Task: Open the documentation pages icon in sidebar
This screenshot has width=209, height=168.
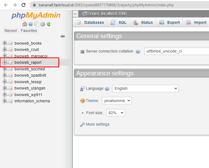Action: 36,24
